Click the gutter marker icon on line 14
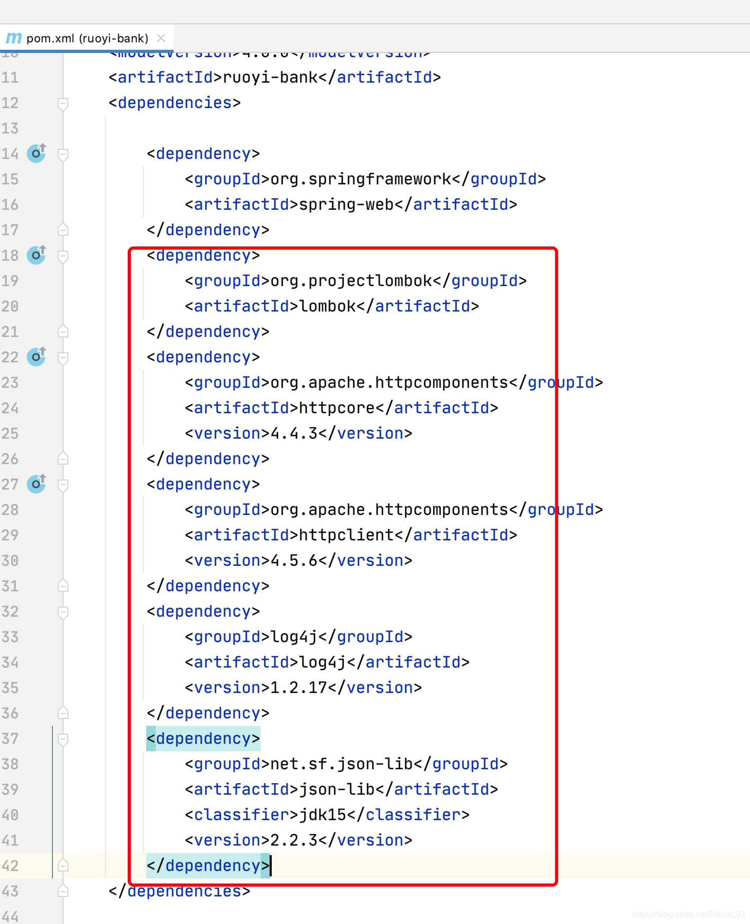 coord(37,153)
